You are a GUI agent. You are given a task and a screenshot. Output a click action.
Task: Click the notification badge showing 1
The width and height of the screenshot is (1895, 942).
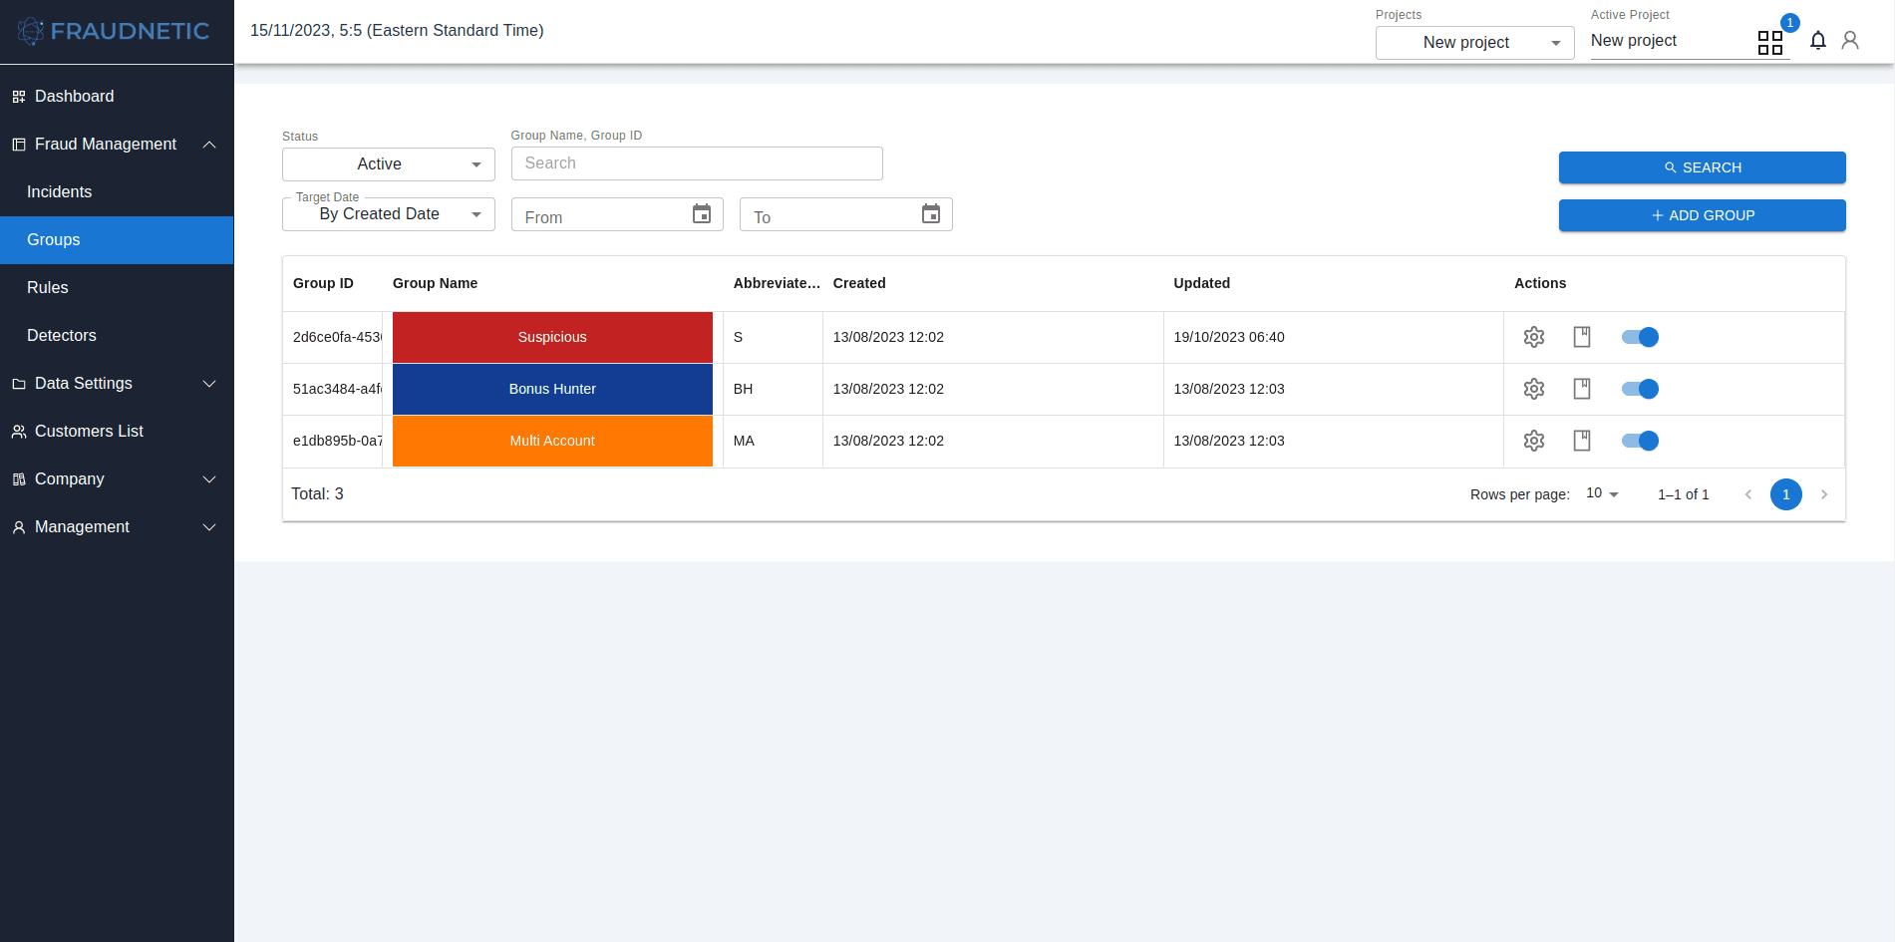point(1790,23)
